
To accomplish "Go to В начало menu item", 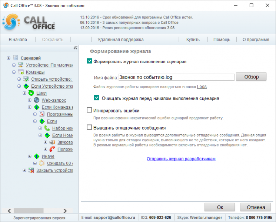I will point(18,40).
